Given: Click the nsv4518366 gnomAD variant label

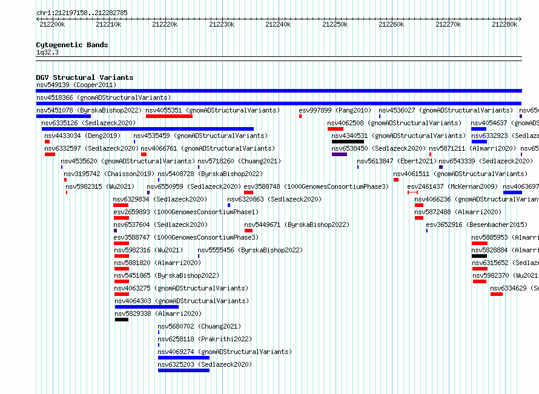Looking at the screenshot, I should click(104, 97).
